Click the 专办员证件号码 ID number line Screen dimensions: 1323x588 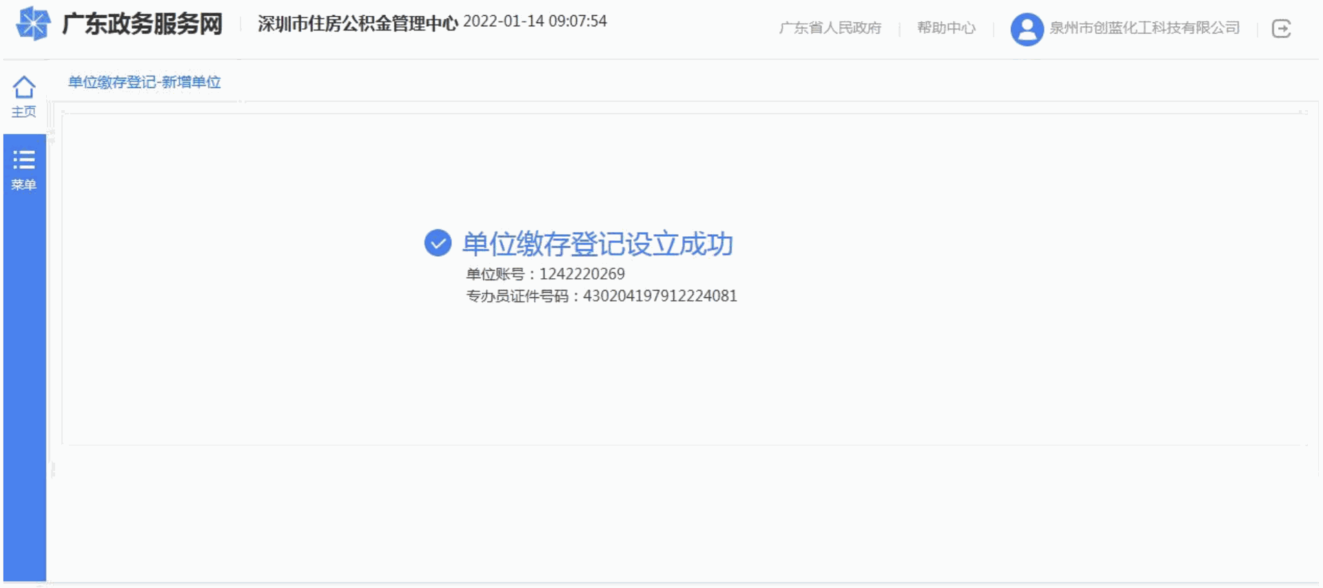tap(602, 296)
